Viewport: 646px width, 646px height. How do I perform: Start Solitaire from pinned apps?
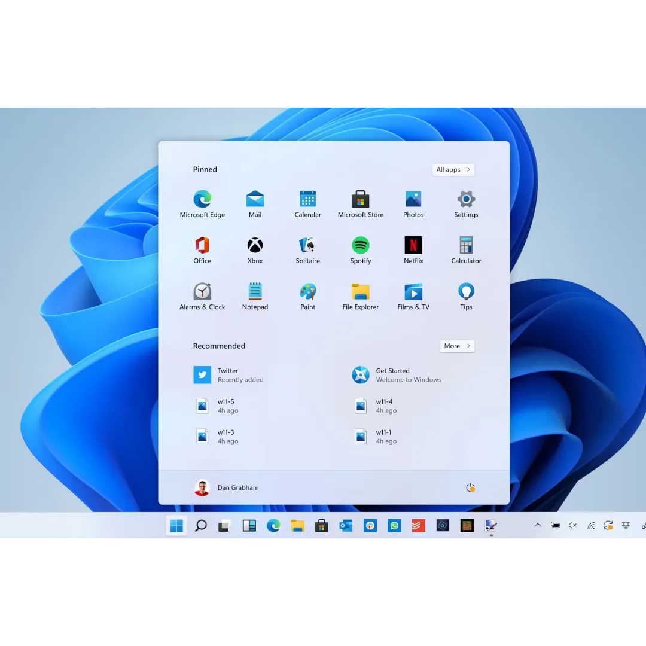tap(308, 251)
